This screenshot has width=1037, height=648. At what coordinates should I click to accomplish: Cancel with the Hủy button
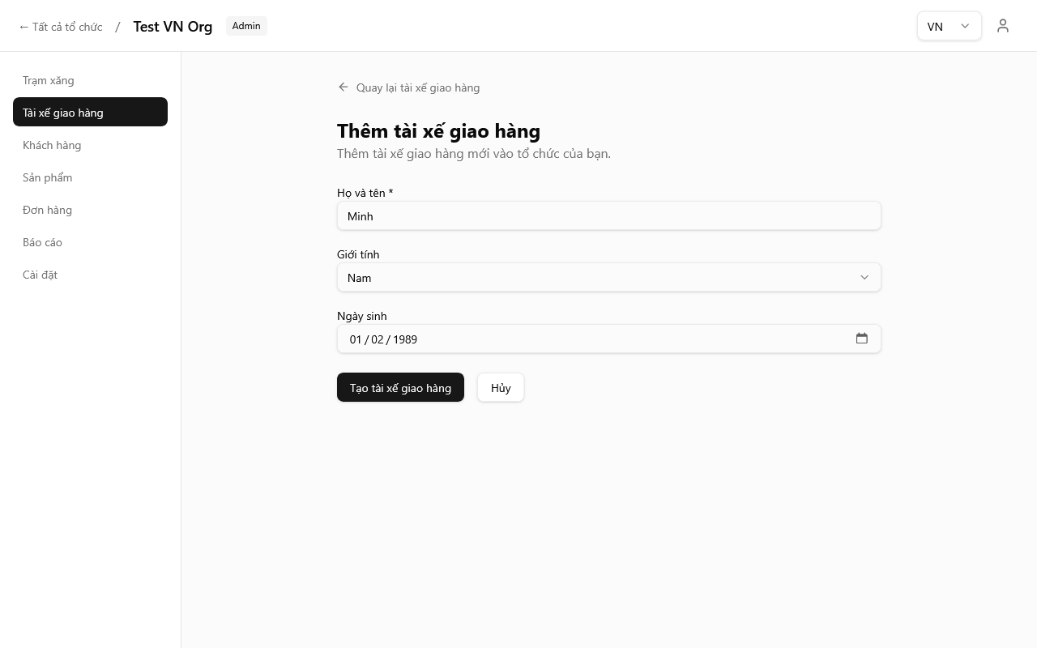click(x=500, y=388)
